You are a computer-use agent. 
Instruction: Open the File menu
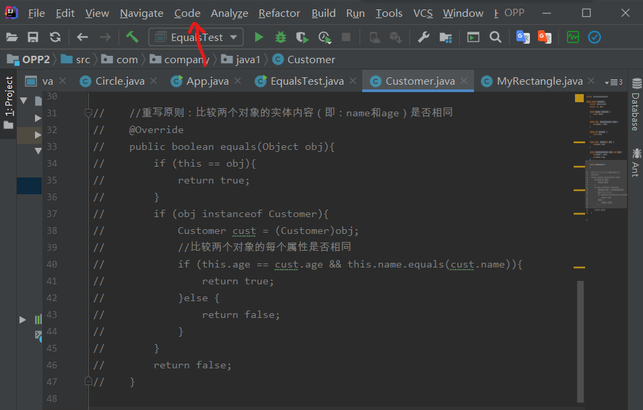point(36,13)
